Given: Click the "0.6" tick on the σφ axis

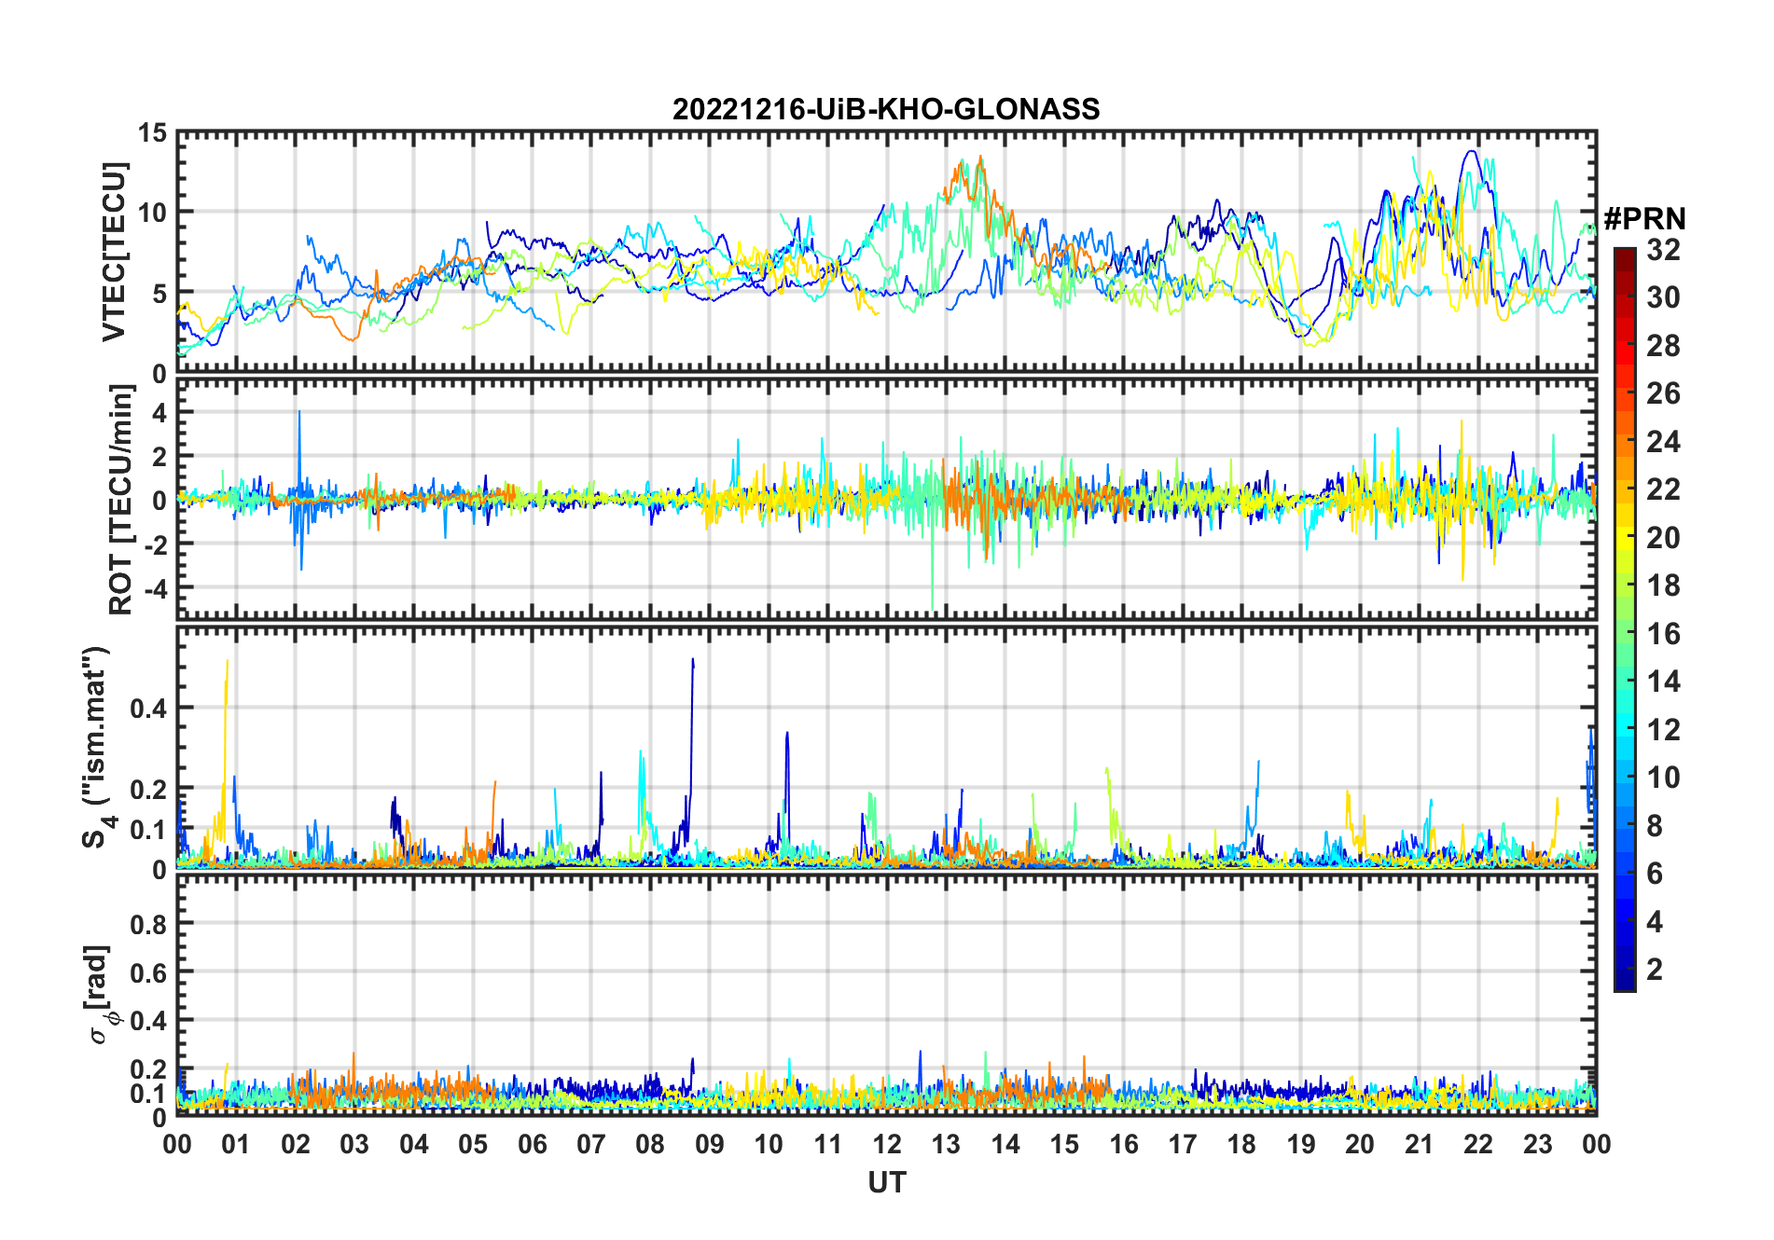Looking at the screenshot, I should click(x=149, y=972).
